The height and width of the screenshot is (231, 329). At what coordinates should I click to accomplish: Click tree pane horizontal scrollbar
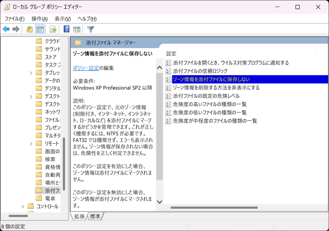click(18, 216)
